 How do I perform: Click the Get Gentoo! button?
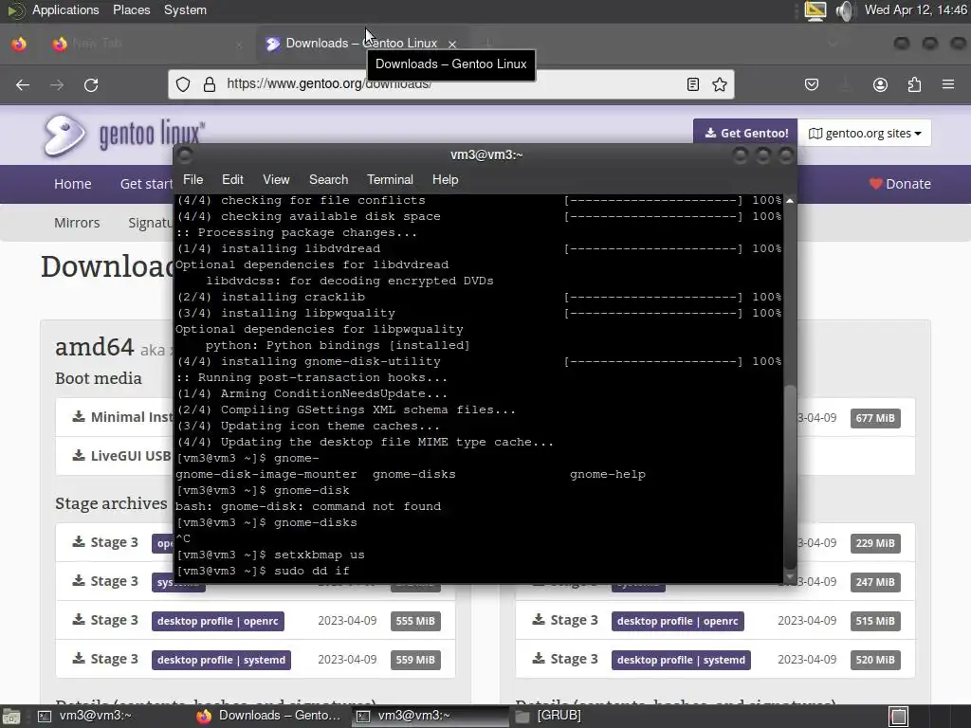point(745,133)
